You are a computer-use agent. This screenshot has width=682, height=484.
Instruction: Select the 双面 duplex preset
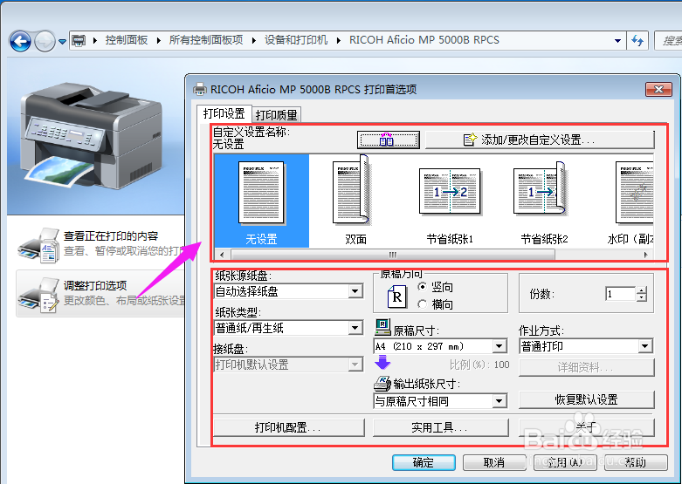pos(355,201)
